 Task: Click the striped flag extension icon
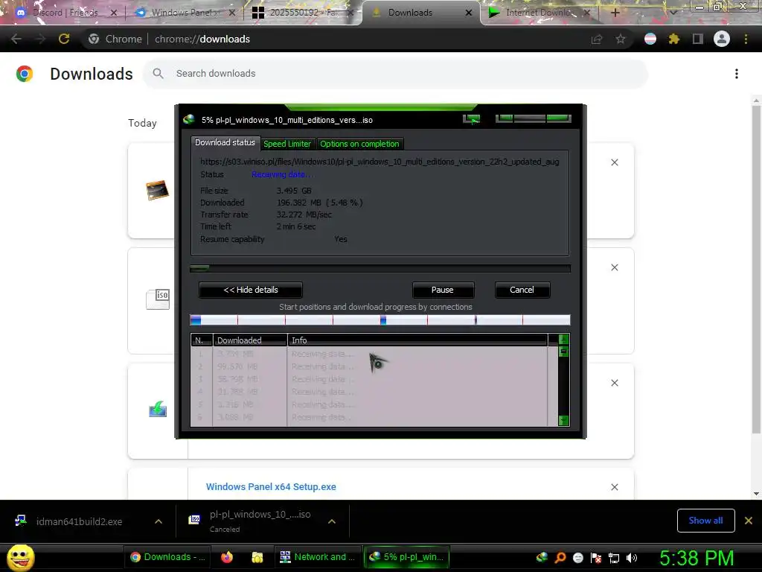(650, 39)
